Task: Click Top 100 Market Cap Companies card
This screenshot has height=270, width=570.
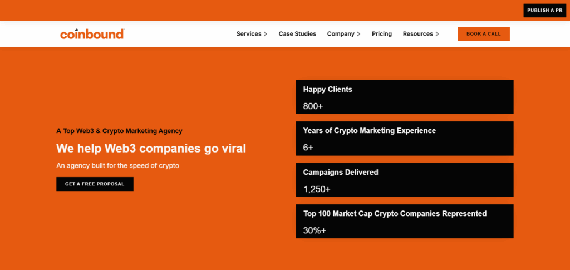Action: pyautogui.click(x=405, y=221)
